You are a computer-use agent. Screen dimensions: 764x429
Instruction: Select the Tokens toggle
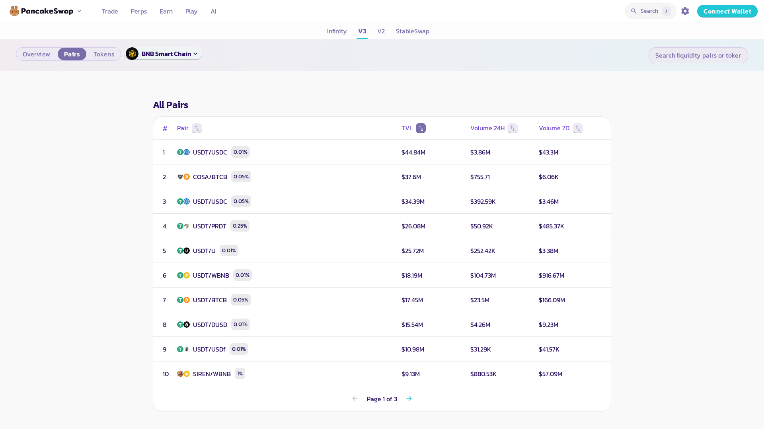point(104,54)
